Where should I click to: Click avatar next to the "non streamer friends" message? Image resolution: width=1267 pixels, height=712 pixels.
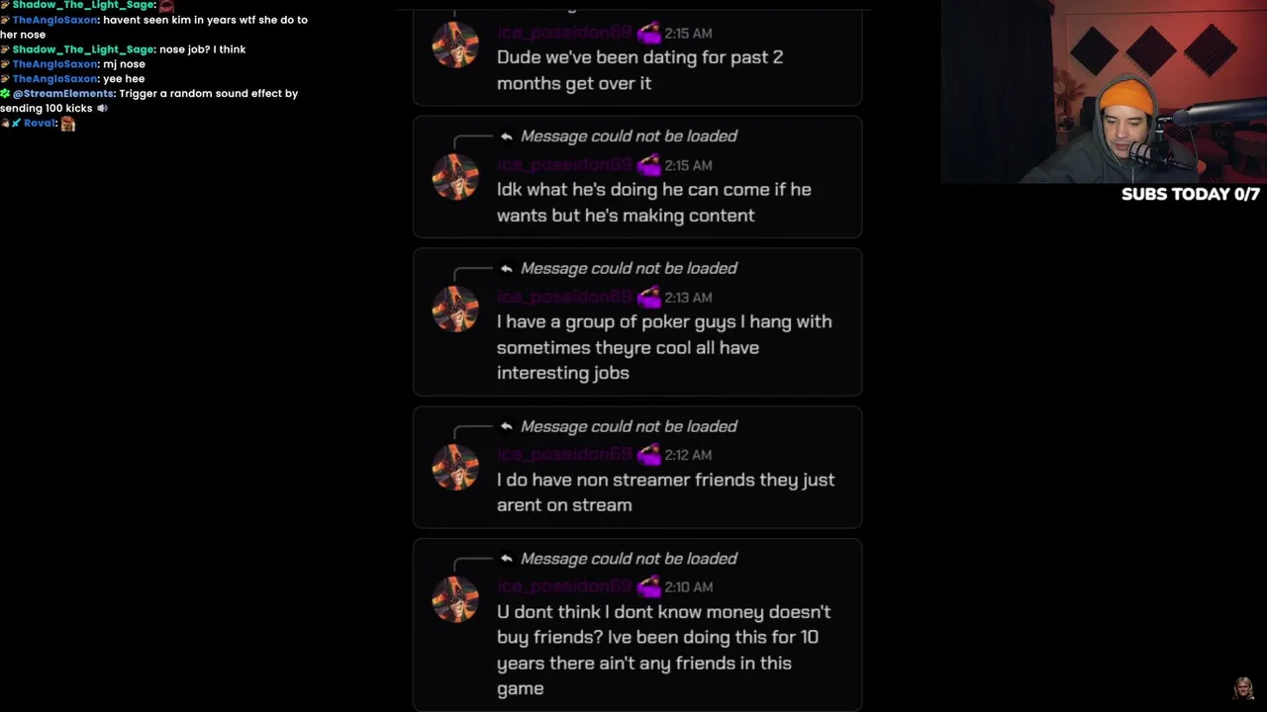click(455, 466)
